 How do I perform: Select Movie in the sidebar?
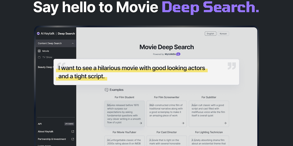tap(46, 51)
